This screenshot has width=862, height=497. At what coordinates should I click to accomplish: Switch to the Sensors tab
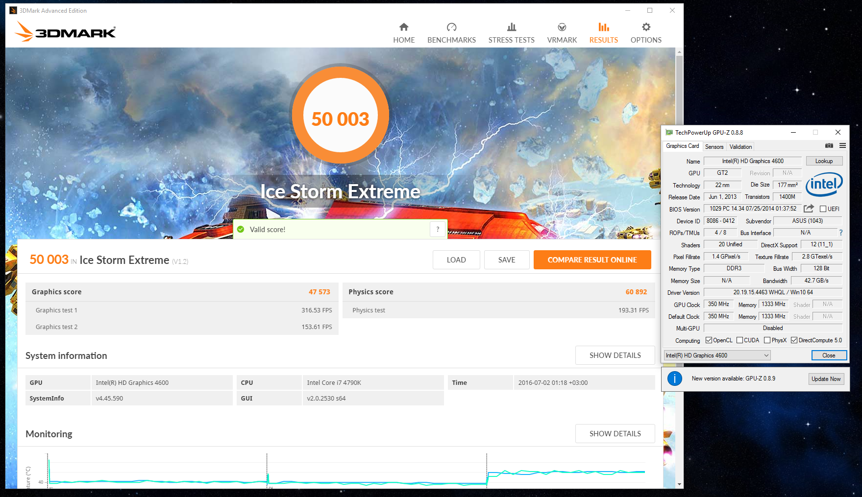pyautogui.click(x=714, y=146)
